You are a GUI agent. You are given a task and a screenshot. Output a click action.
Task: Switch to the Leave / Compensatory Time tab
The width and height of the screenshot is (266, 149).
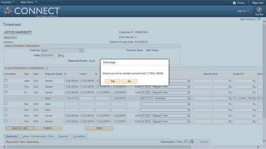coord(38,137)
